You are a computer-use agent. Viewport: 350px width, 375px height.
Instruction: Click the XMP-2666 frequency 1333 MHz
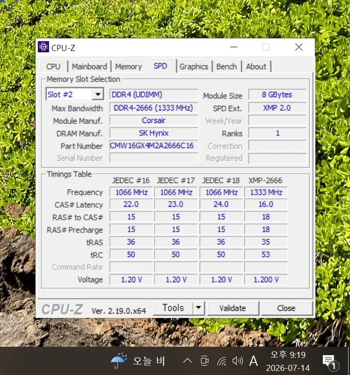pyautogui.click(x=266, y=192)
